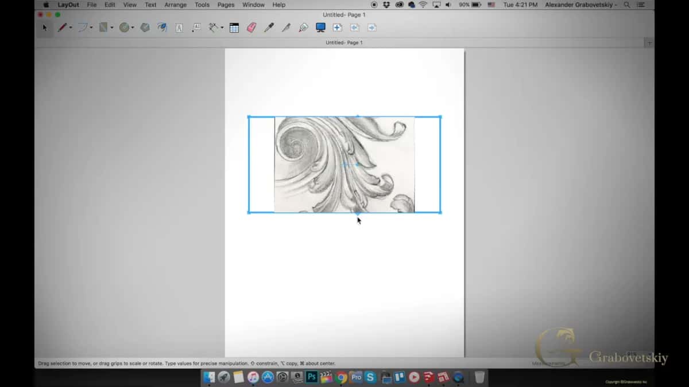Open the Arrange menu
689x387 pixels.
click(x=176, y=5)
